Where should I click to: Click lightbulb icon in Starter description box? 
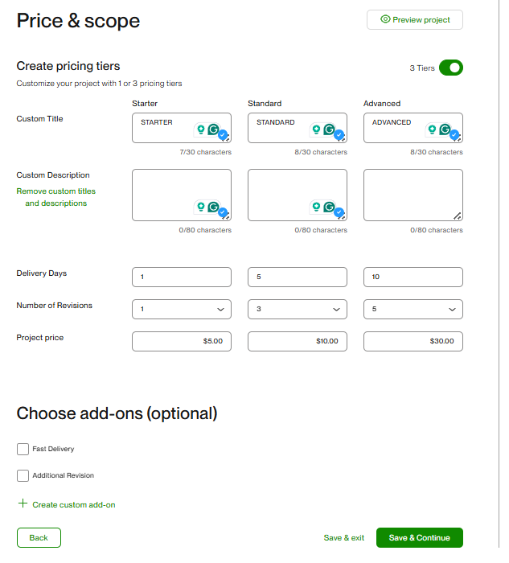201,207
